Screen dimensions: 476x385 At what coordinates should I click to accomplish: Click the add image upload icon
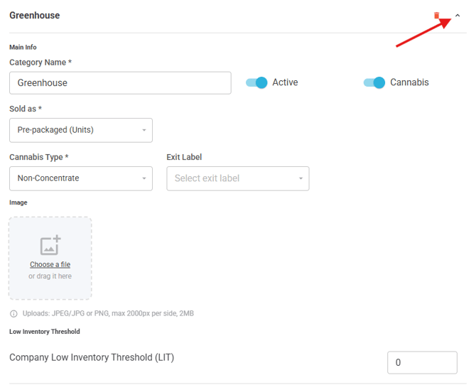coord(50,245)
